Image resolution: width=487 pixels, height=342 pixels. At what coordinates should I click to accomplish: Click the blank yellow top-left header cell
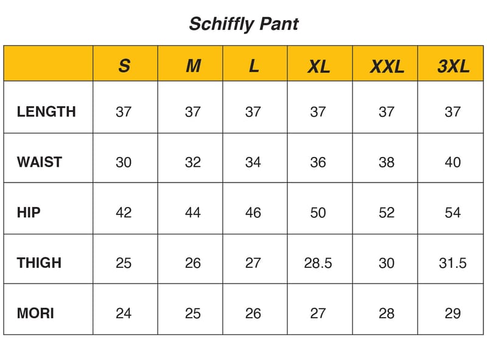[x=48, y=63]
